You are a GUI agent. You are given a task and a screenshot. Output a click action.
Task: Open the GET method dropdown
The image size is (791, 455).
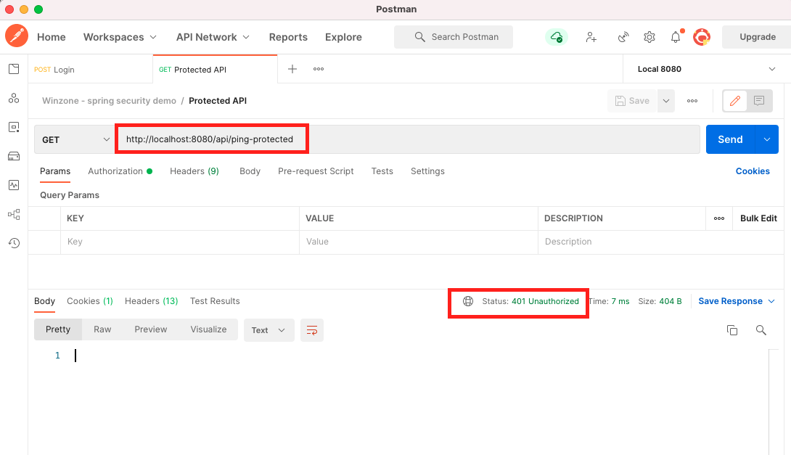[75, 140]
